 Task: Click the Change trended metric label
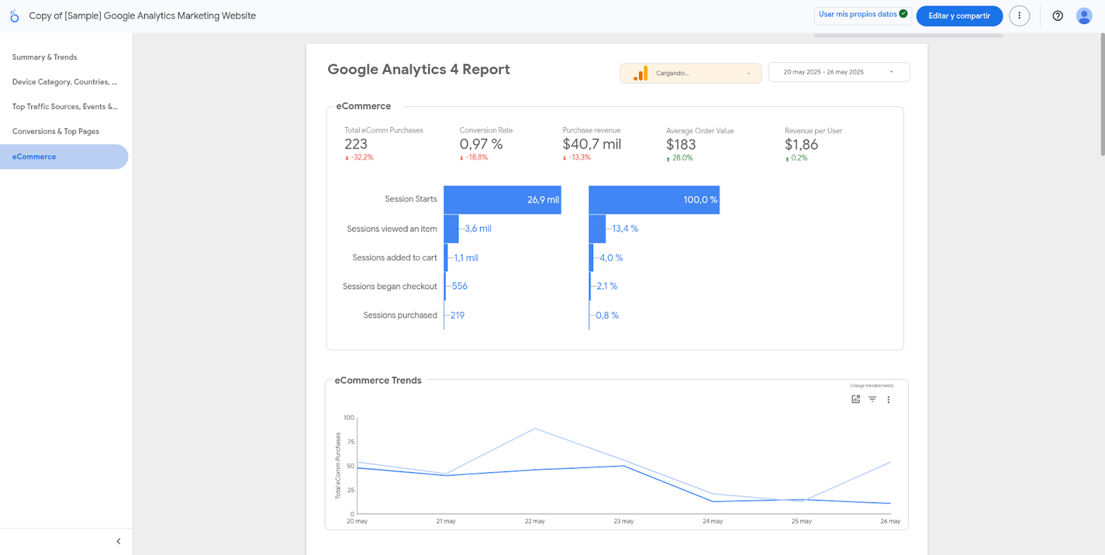pyautogui.click(x=872, y=386)
